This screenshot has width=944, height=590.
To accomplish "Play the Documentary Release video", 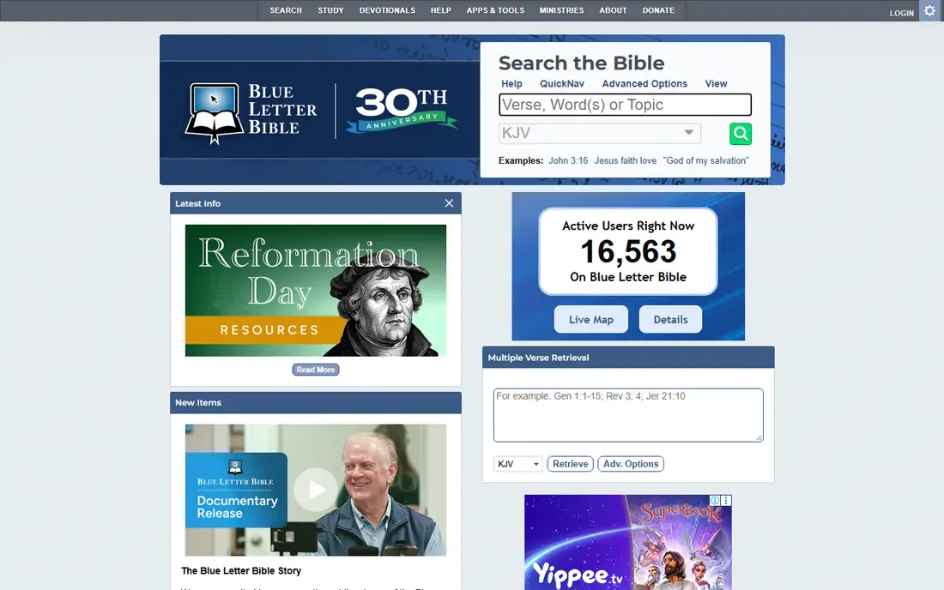I will tap(316, 490).
